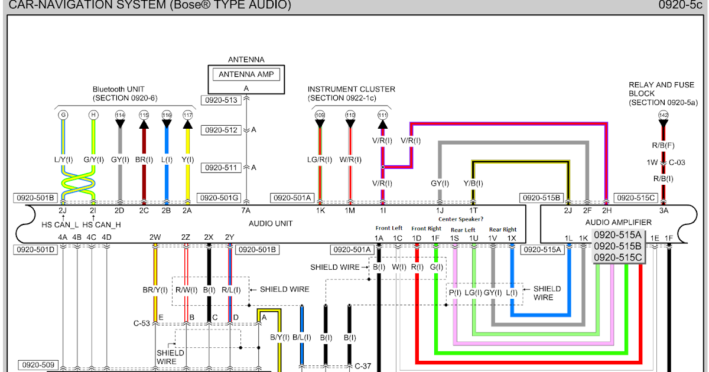Click the AUDIO AMPLIFIER label
Screen dimensions: 709x372
(x=619, y=222)
